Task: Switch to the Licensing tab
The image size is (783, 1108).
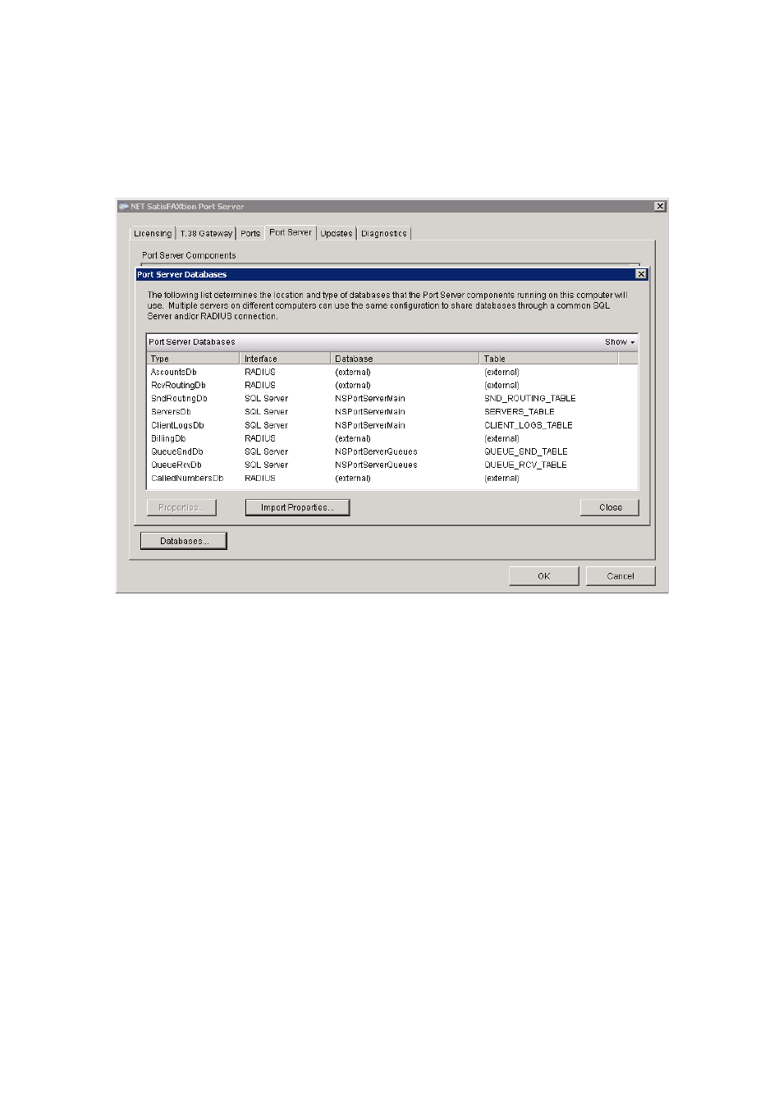Action: click(153, 233)
